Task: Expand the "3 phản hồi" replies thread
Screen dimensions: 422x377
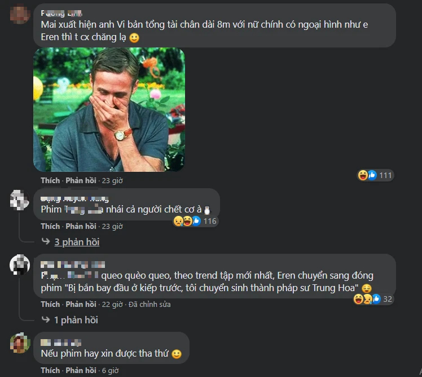Action: point(77,242)
